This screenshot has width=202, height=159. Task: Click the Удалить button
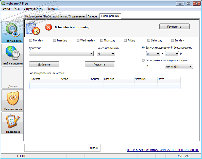pyautogui.click(x=100, y=64)
